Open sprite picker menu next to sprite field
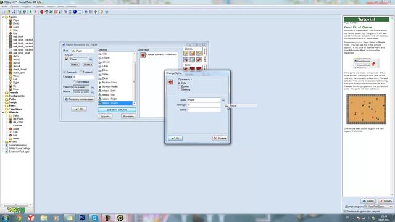Viewport: 395px width, 222px height. (x=223, y=100)
